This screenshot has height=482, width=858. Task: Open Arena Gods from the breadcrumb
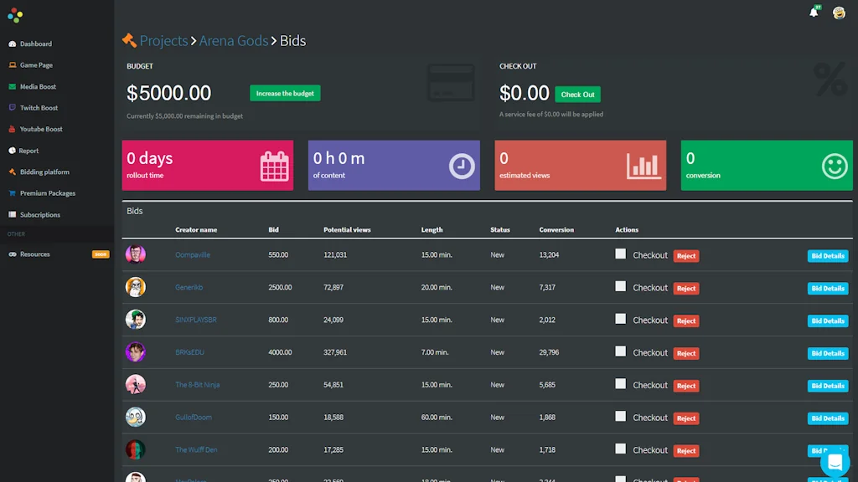[234, 40]
